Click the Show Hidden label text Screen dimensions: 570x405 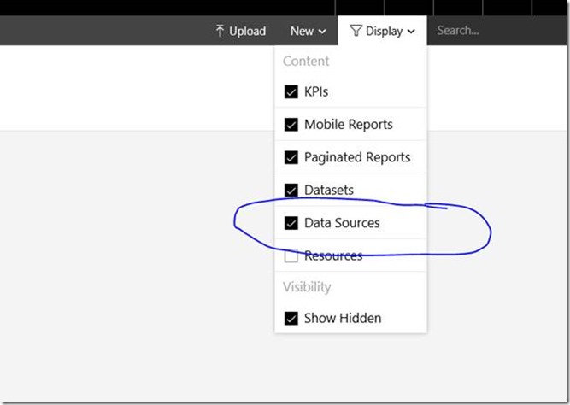point(343,319)
